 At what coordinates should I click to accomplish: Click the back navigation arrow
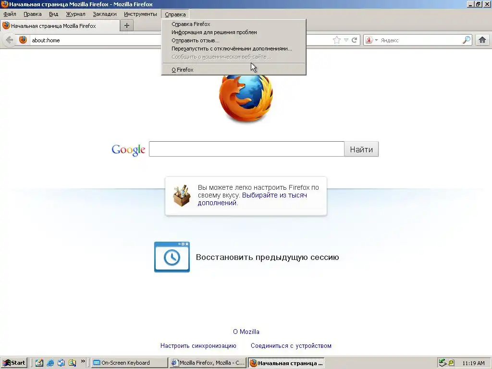point(10,40)
